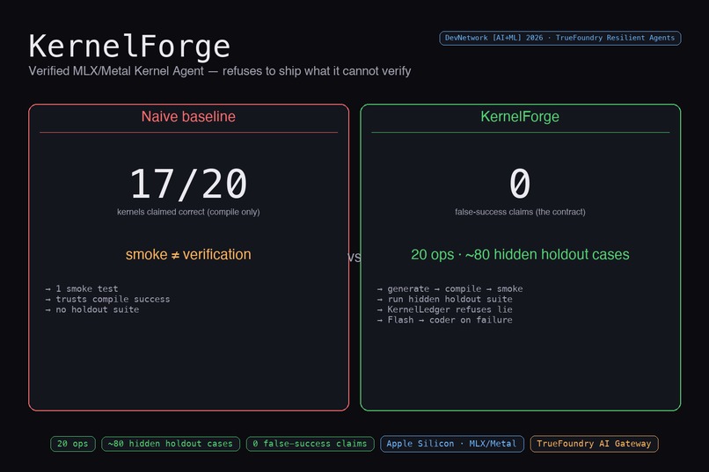709x472 pixels.
Task: Click the '20 ops' footer pill
Action: pyautogui.click(x=73, y=444)
